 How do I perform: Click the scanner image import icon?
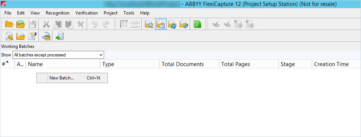click(46, 36)
